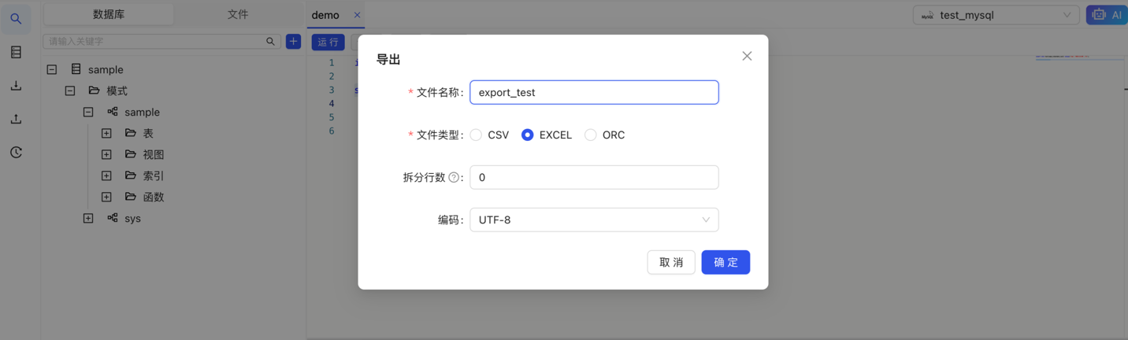Expand the sys schema node
Image resolution: width=1128 pixels, height=340 pixels.
pyautogui.click(x=88, y=218)
